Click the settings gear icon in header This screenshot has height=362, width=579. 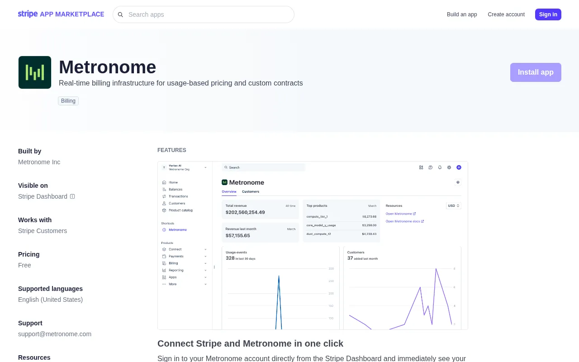coord(449,167)
